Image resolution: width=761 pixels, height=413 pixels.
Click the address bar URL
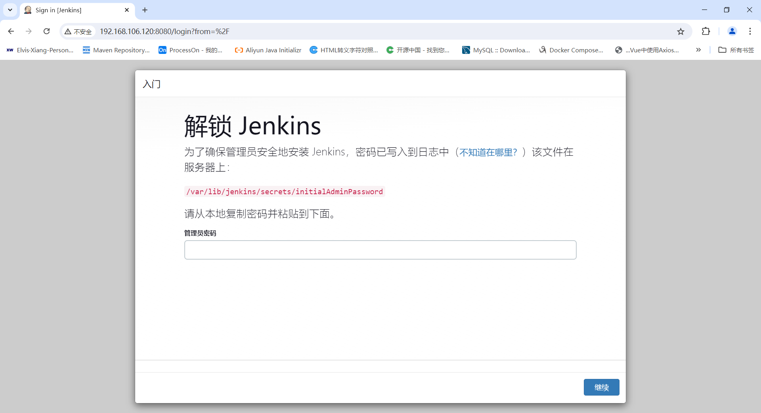164,31
